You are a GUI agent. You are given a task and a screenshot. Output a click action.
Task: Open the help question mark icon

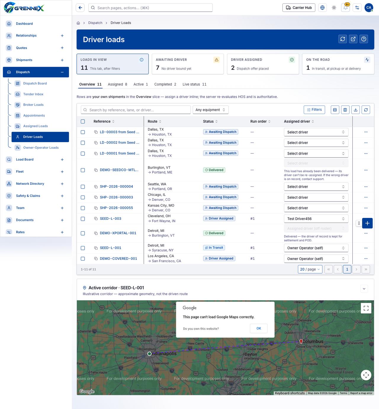[364, 39]
